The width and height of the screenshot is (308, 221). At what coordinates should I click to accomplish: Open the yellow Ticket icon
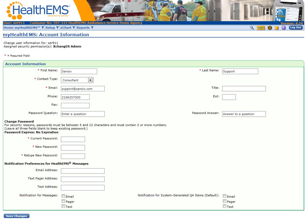(x=261, y=28)
